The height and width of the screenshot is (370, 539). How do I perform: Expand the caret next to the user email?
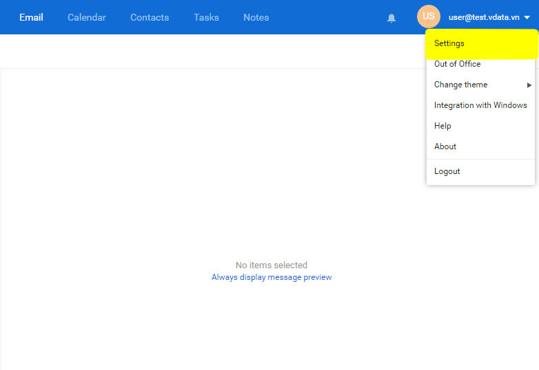tap(527, 18)
